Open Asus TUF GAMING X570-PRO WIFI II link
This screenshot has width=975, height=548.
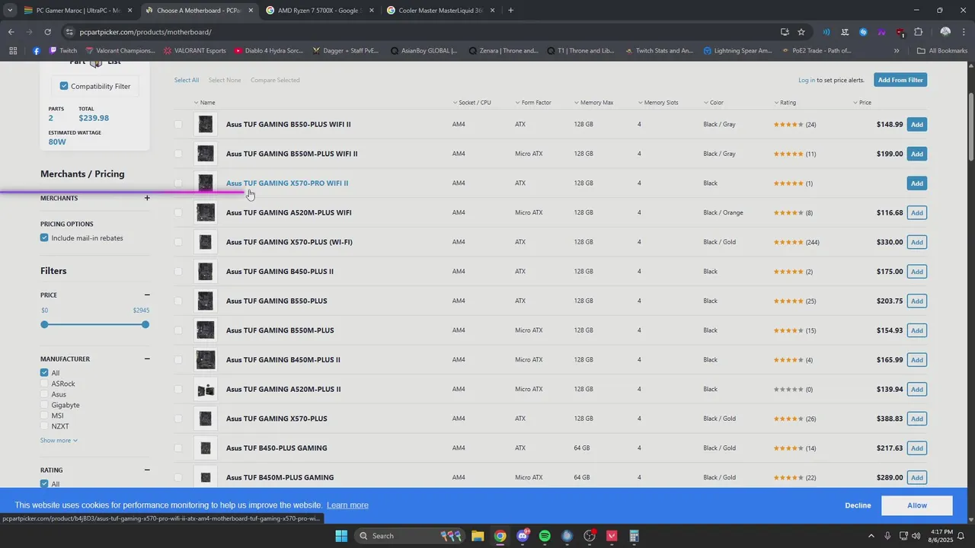pyautogui.click(x=287, y=183)
